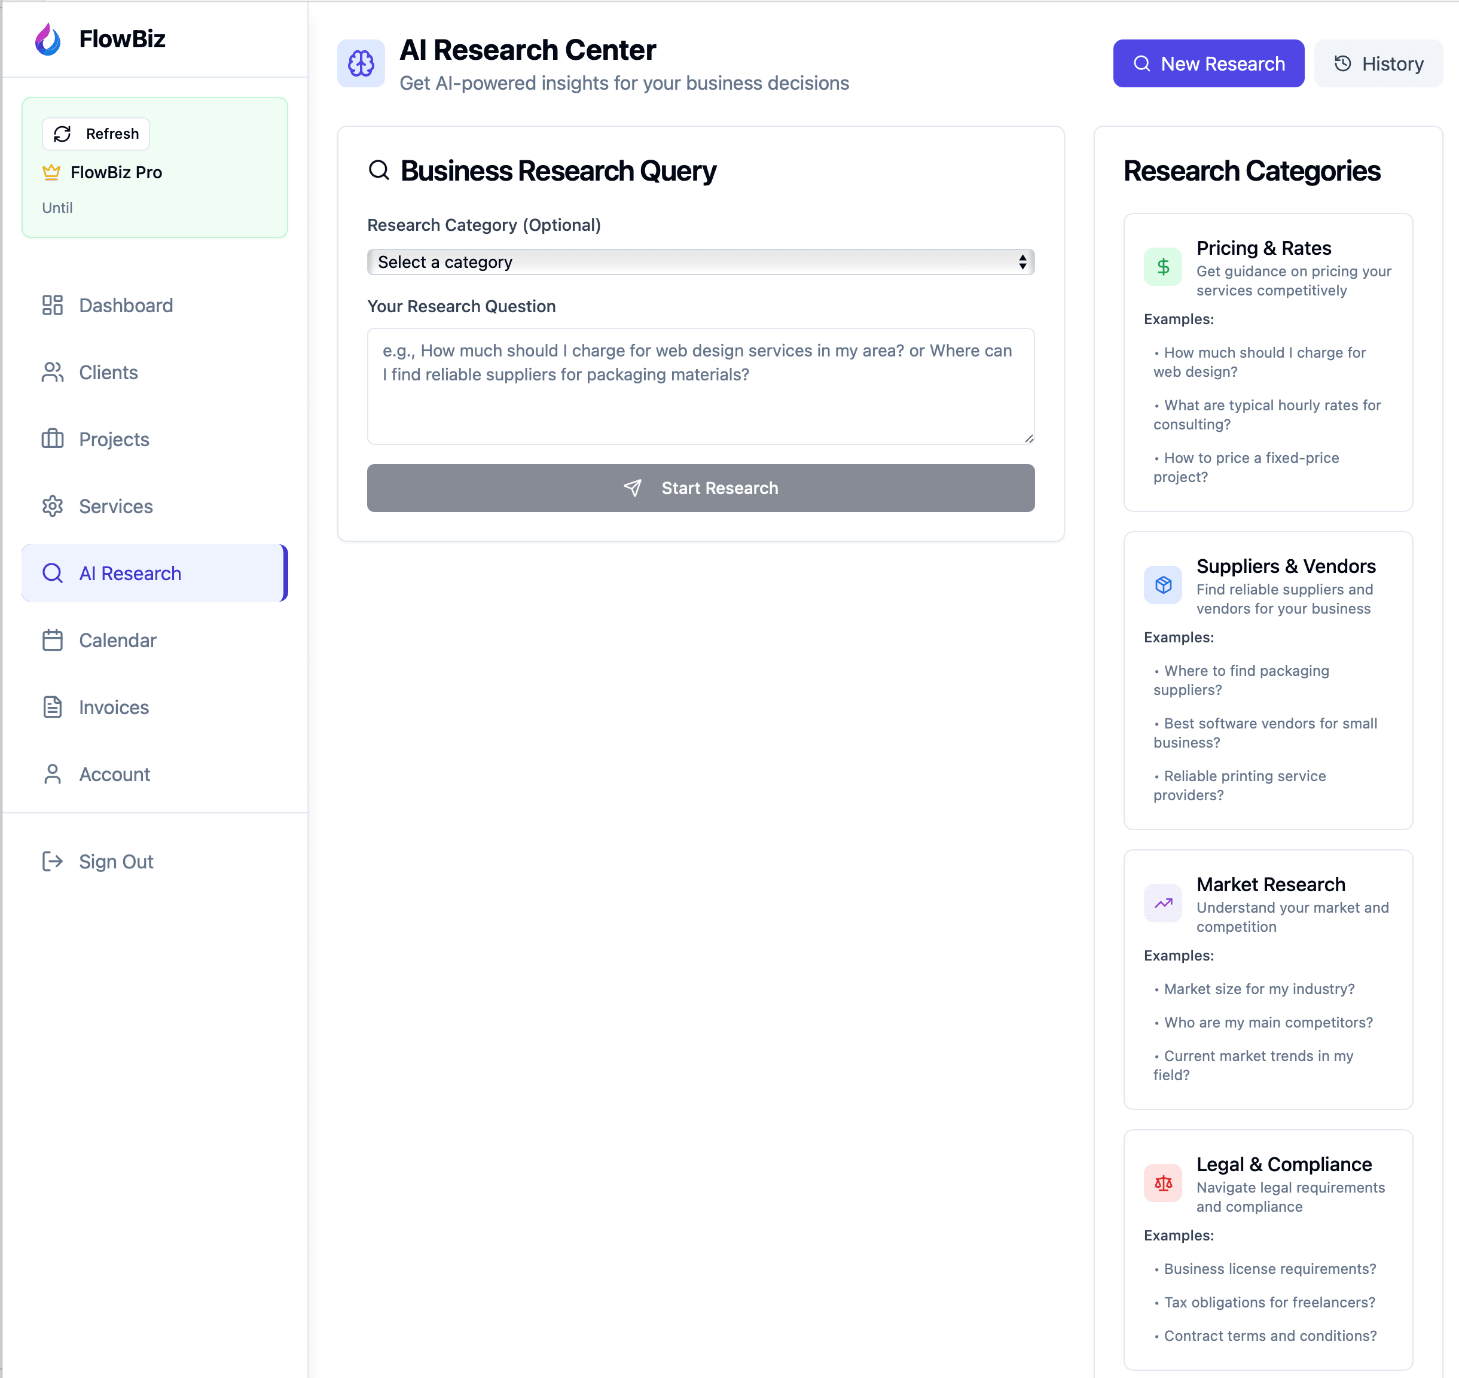This screenshot has height=1378, width=1459.
Task: Open Services via its gear icon
Action: (51, 506)
